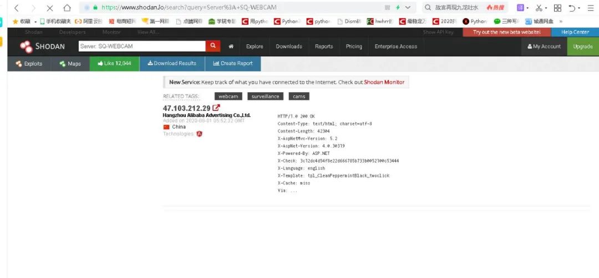Open the 用pytho bookmark
The image size is (599, 278).
[255, 22]
